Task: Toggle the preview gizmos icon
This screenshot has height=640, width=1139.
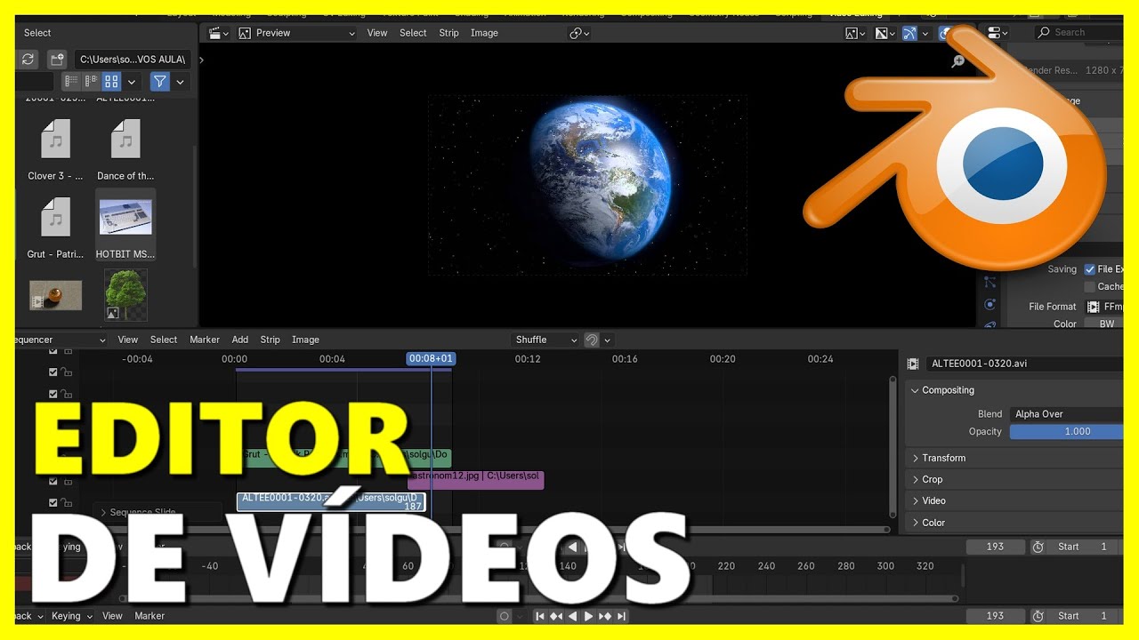Action: [x=909, y=33]
